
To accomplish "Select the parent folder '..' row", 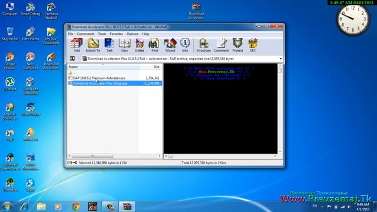I will [115, 73].
